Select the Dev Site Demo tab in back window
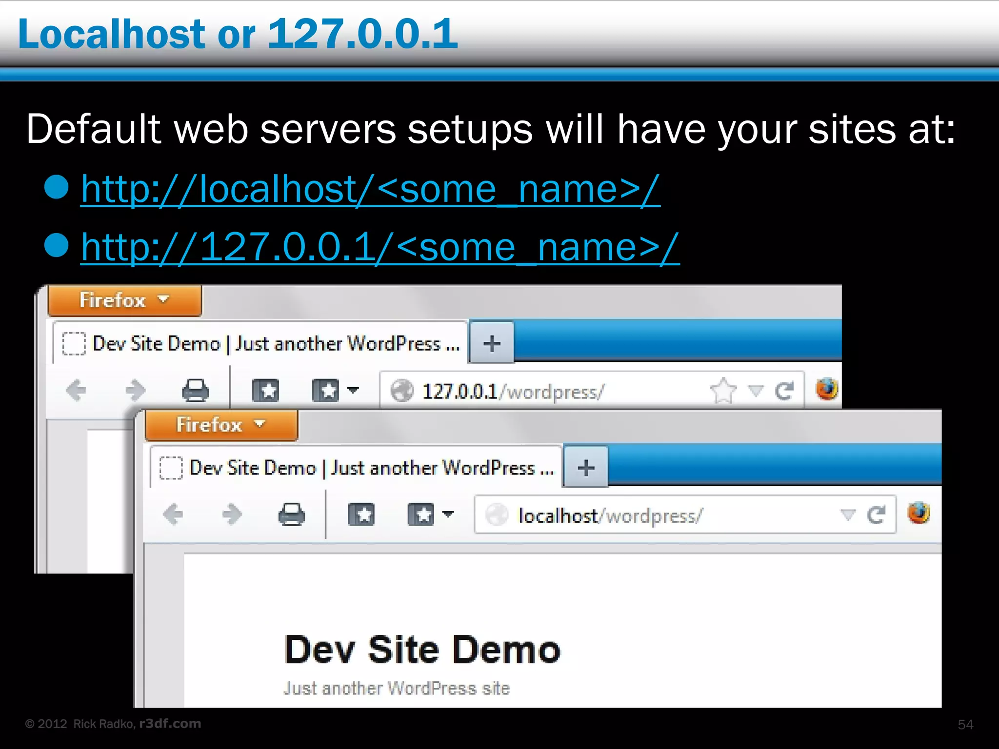The image size is (999, 749). pyautogui.click(x=260, y=343)
